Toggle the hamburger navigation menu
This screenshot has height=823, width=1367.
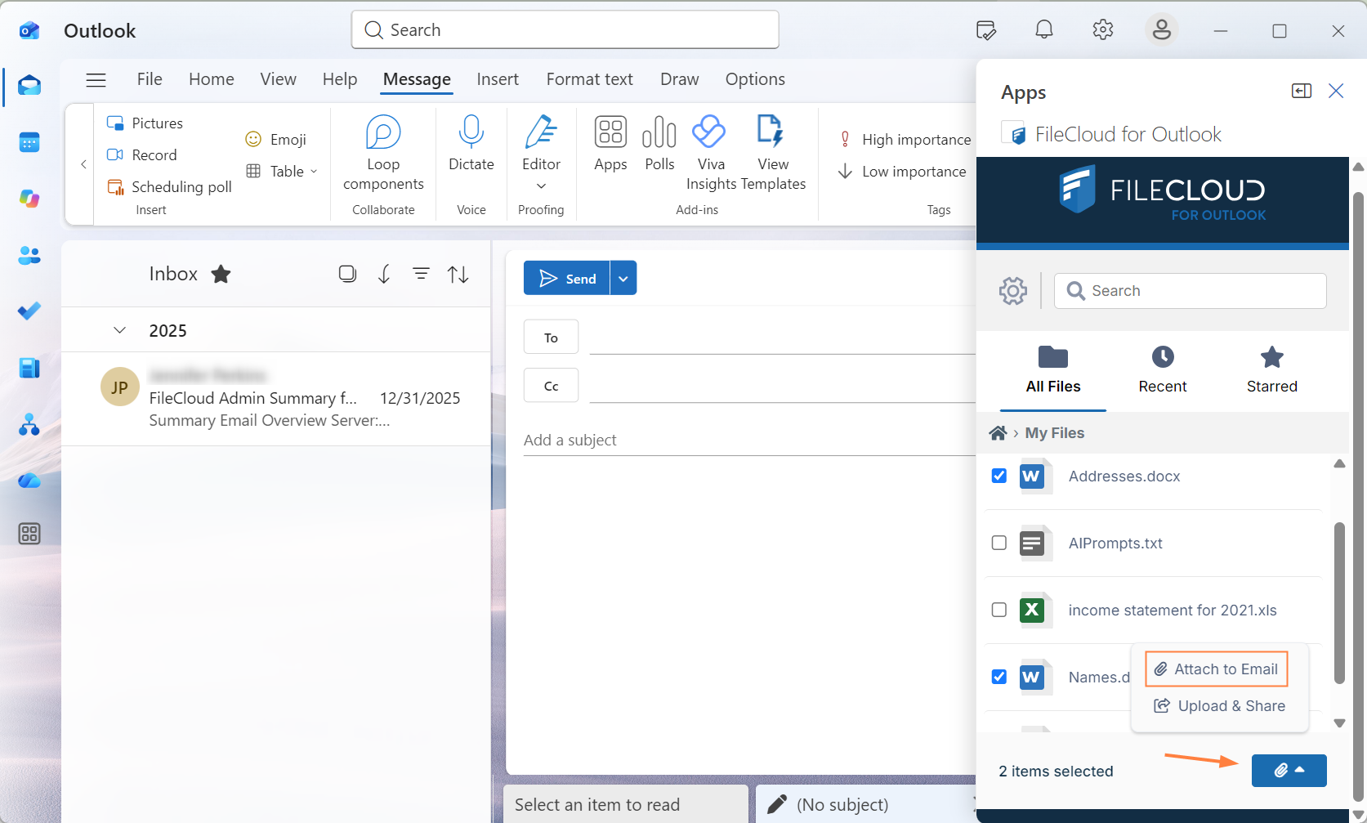[96, 80]
